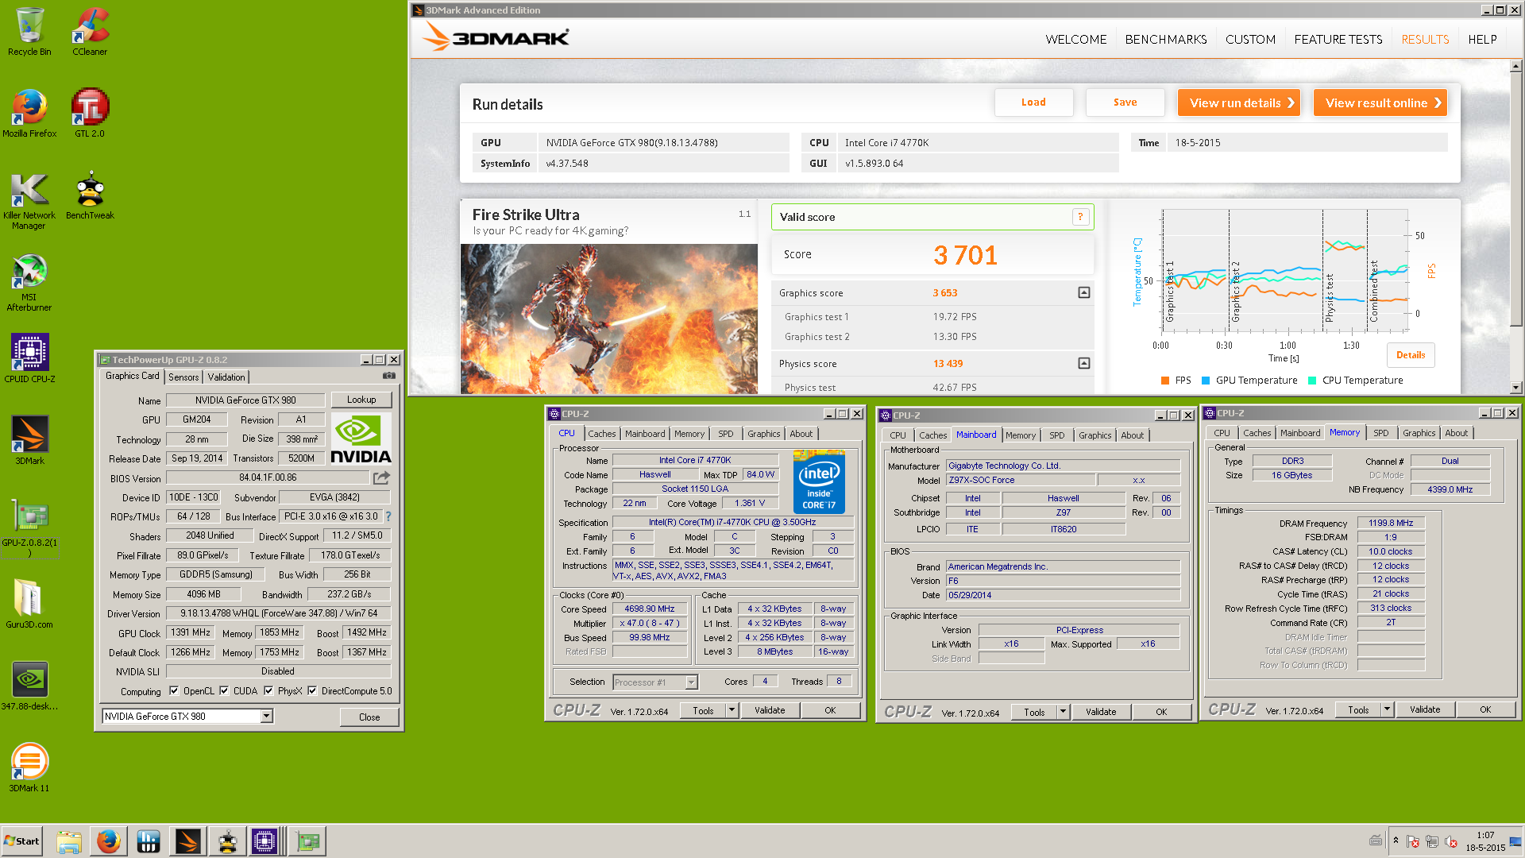Screen dimensions: 1525x858
Task: Switch to Caches tab in first CPU-Z window
Action: pos(601,434)
